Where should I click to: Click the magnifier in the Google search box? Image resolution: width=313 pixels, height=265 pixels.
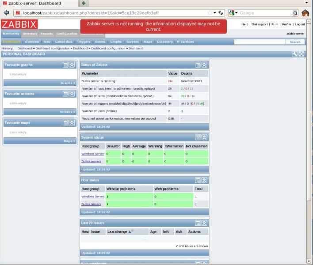pos(294,13)
